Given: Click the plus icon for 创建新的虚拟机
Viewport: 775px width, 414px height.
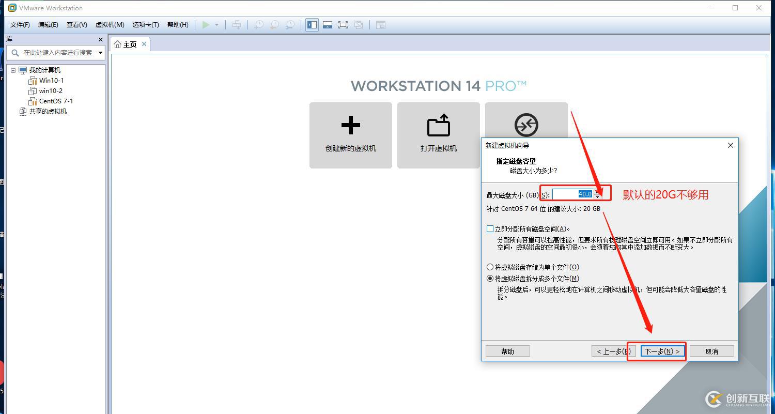Looking at the screenshot, I should click(x=351, y=125).
